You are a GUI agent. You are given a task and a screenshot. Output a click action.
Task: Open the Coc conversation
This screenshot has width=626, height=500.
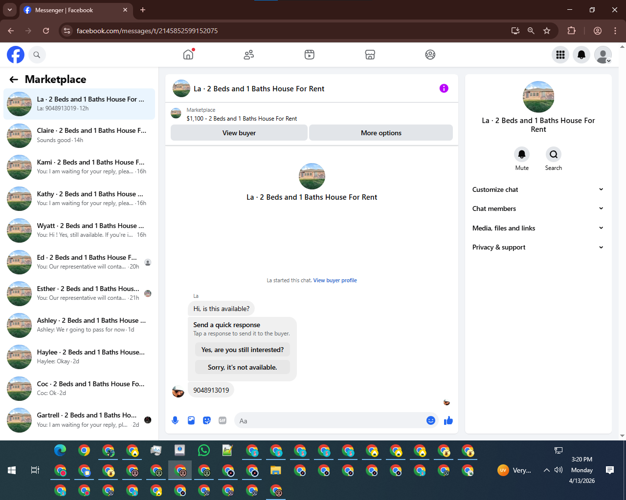click(x=79, y=389)
